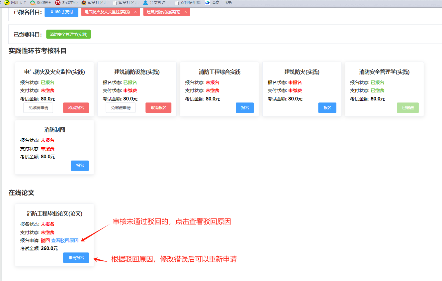Image resolution: width=442 pixels, height=281 pixels.
Task: Open the 消息 - 飞书 bookmark
Action: tap(219, 3)
